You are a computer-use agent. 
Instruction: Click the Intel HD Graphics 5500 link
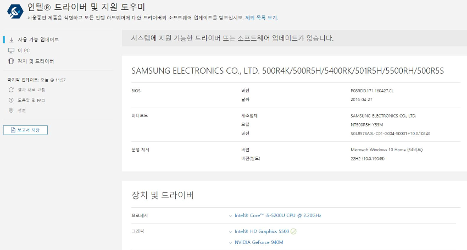click(x=262, y=231)
